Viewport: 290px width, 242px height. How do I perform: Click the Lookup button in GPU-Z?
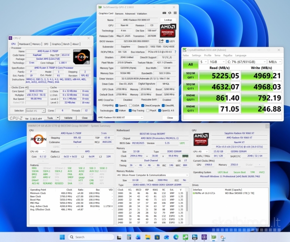click(x=168, y=20)
